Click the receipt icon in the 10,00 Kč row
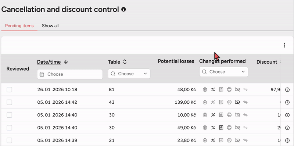 click(x=221, y=115)
